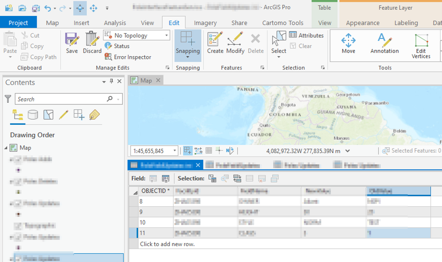Choose the Annotation tool
The width and height of the screenshot is (442, 262).
tap(384, 43)
